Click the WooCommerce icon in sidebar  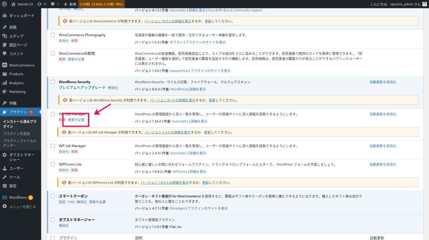point(5,65)
